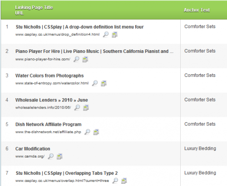Screen dimensions: 227x186
Task: Open Car Modification page title
Action: click(x=33, y=149)
